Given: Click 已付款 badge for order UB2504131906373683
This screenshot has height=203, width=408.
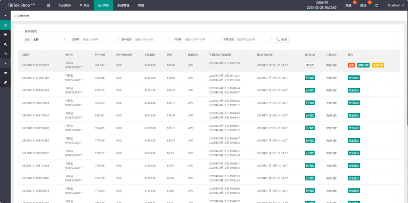Looking at the screenshot, I should pos(310,141).
